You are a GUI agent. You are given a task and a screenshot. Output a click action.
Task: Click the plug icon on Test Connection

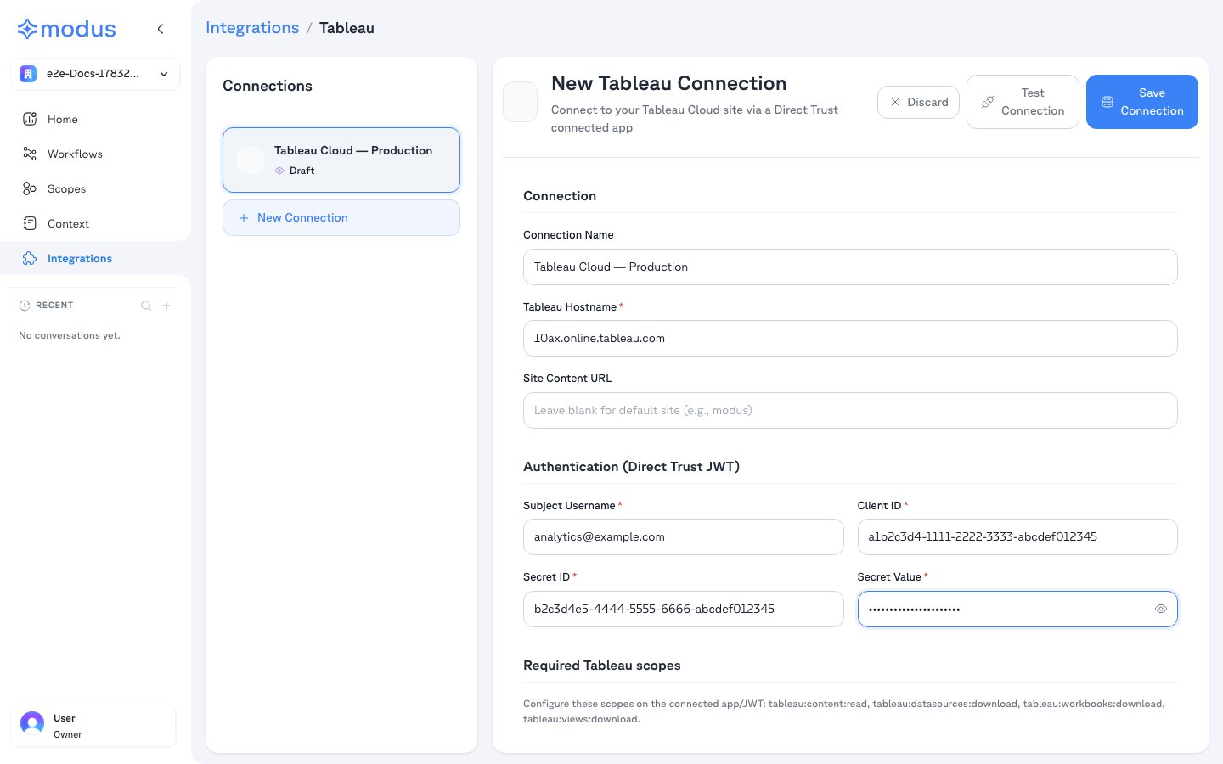pyautogui.click(x=988, y=102)
